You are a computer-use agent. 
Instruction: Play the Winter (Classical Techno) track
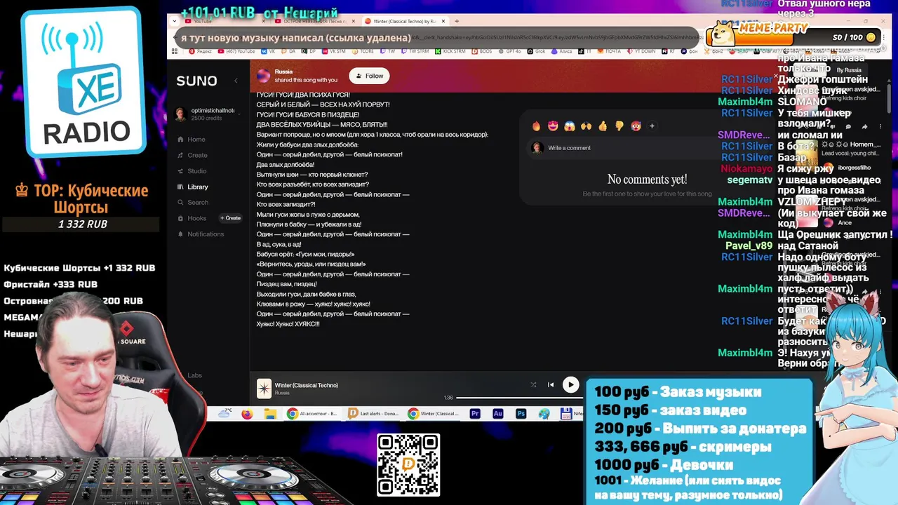tap(570, 384)
